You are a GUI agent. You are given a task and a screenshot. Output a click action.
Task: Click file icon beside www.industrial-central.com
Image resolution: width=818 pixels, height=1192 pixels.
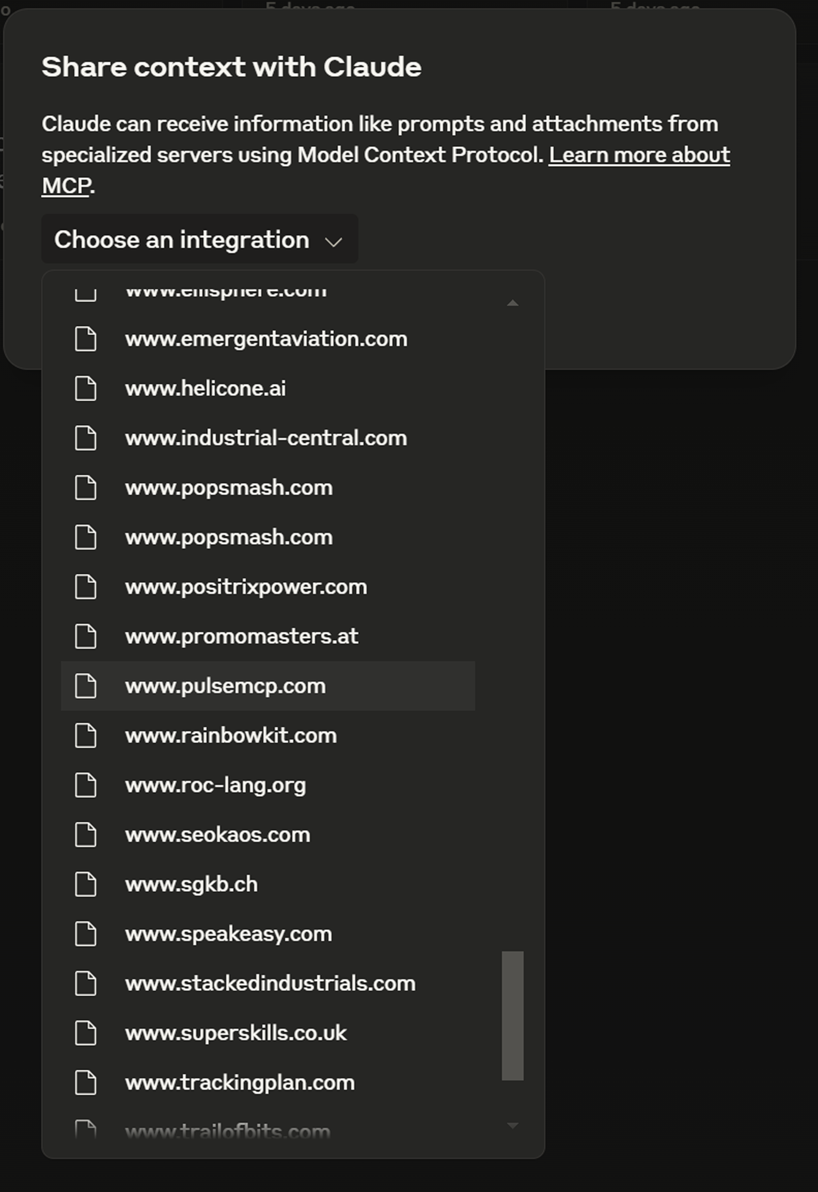pos(86,438)
